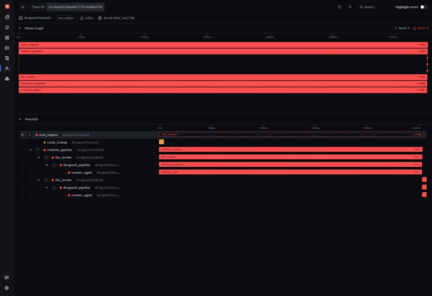432x296 pixels.
Task: Open Dashboards from the sidebar grid icon
Action: point(7,37)
